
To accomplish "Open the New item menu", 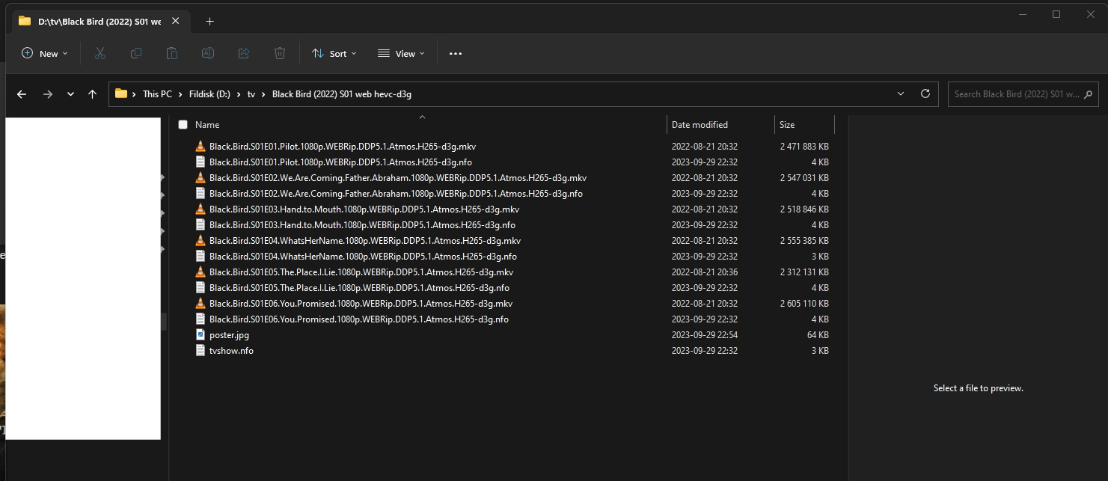I will (45, 53).
